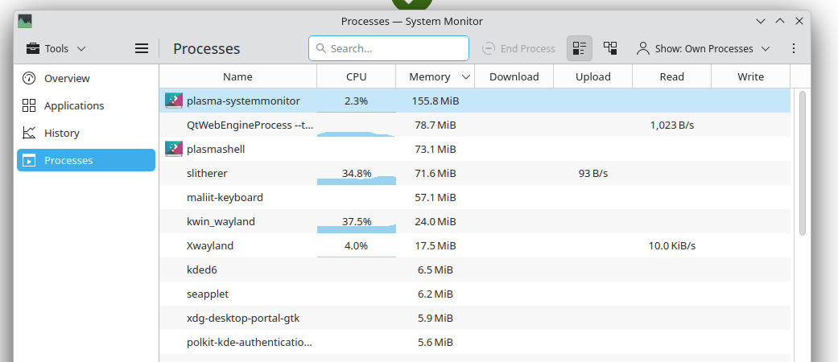Click the History sidebar icon
Screen dimensions: 838x362
[x=29, y=133]
